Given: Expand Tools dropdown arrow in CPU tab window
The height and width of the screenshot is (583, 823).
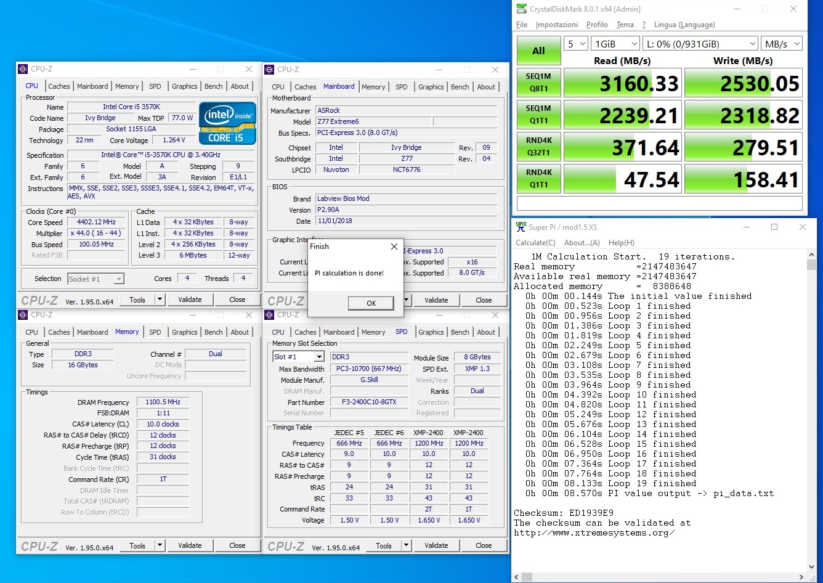Looking at the screenshot, I should click(x=160, y=300).
